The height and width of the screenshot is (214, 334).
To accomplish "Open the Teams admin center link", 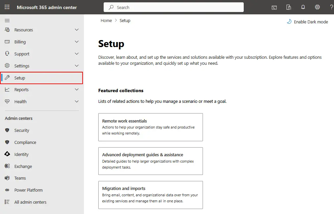I will (20, 178).
